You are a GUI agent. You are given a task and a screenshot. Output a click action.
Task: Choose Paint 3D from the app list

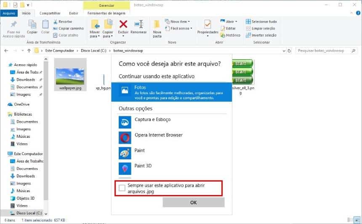[172, 169]
